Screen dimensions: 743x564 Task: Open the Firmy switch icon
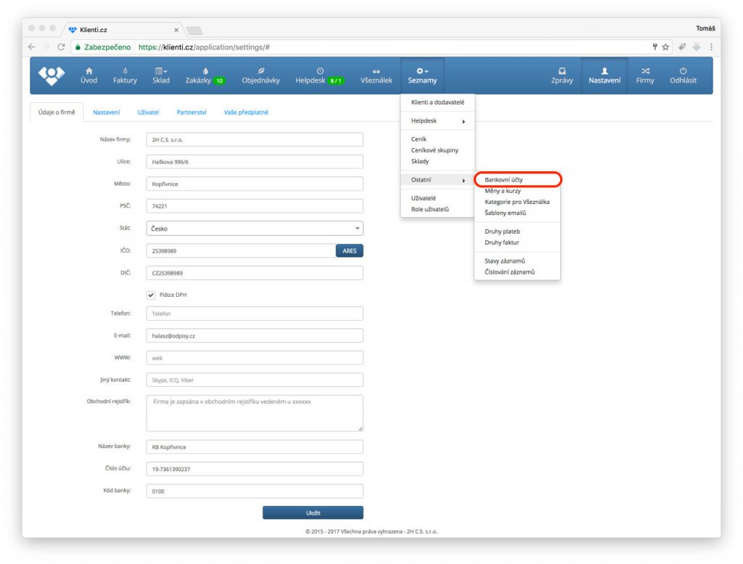coord(645,71)
